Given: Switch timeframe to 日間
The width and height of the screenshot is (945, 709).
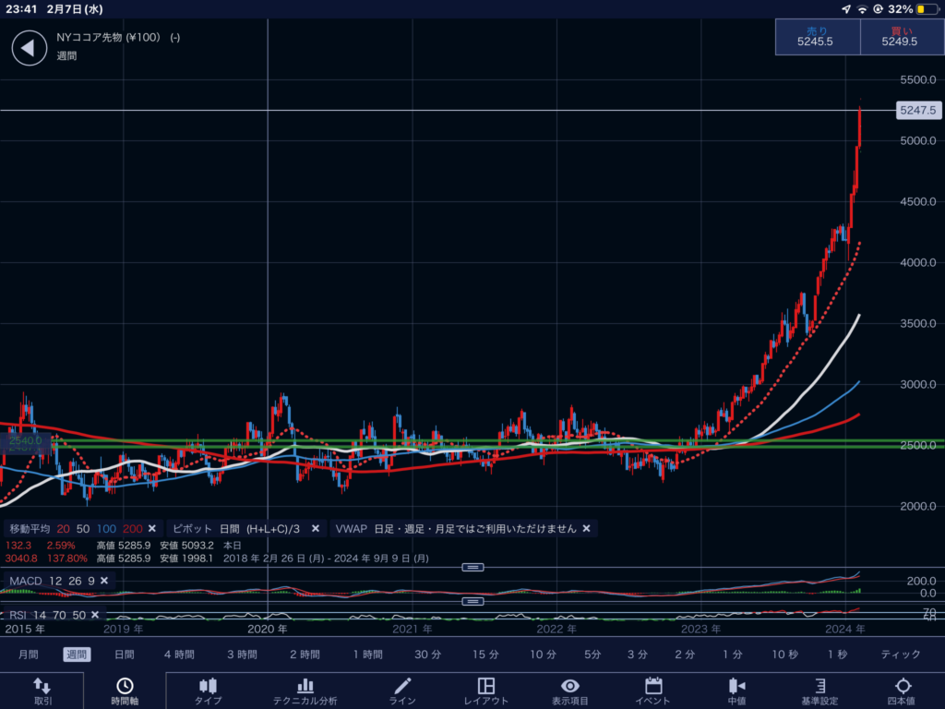Looking at the screenshot, I should click(124, 655).
